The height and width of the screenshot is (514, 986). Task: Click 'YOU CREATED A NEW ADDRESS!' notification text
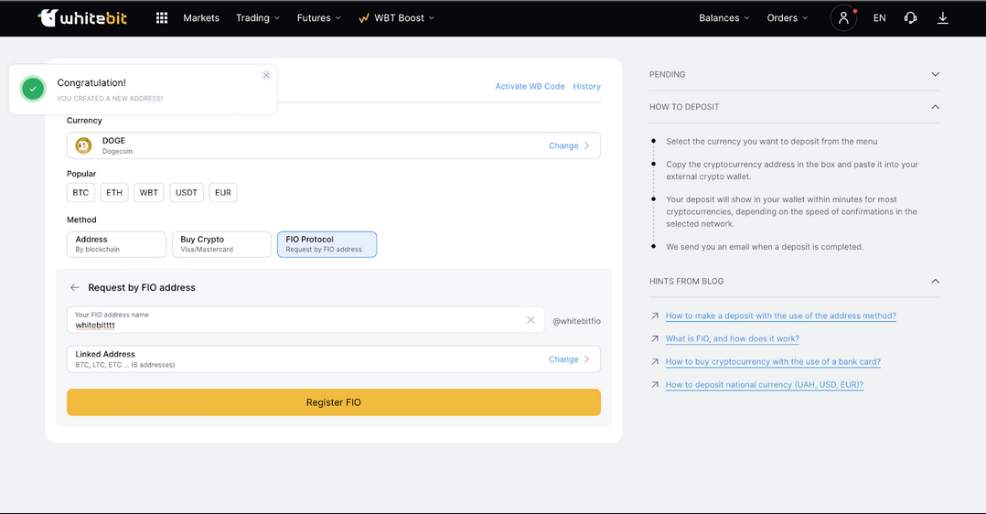point(110,98)
